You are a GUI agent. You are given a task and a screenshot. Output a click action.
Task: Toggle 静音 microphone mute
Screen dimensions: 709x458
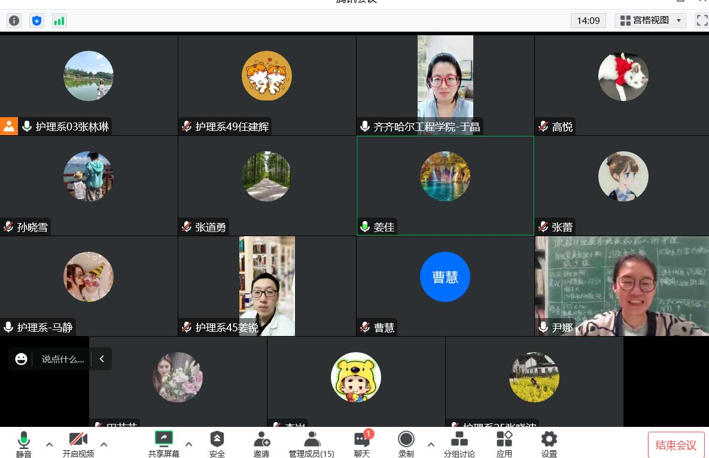24,444
